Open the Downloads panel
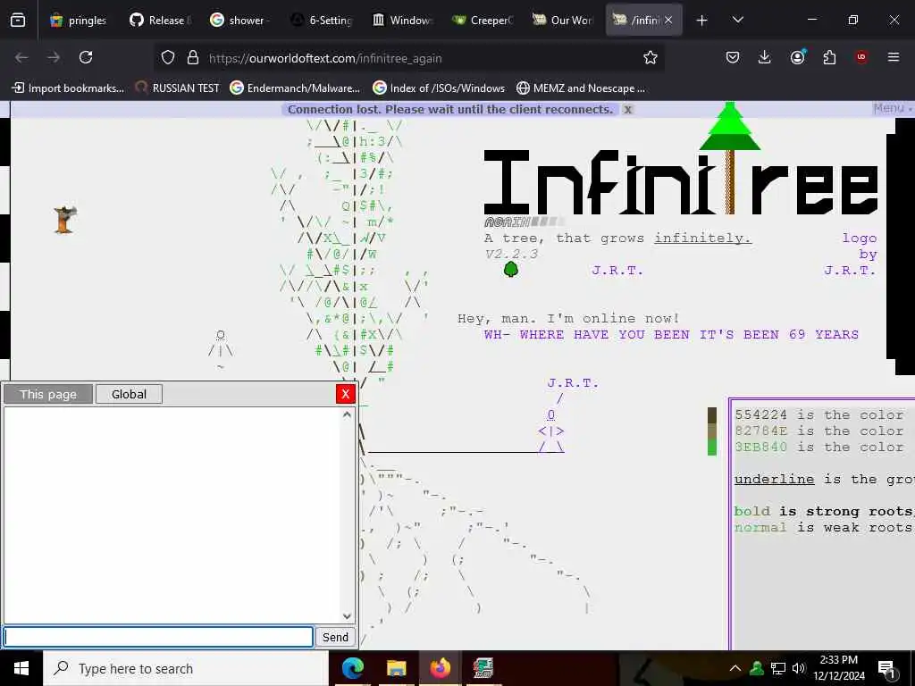This screenshot has width=915, height=686. [x=765, y=57]
